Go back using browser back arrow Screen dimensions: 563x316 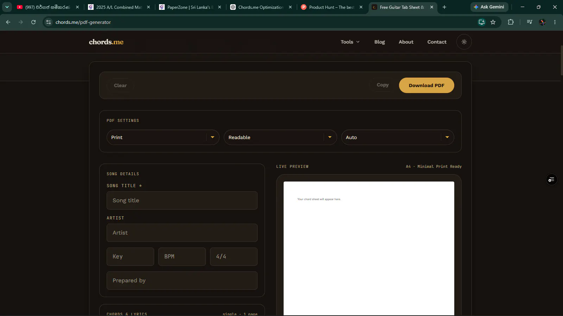8,22
